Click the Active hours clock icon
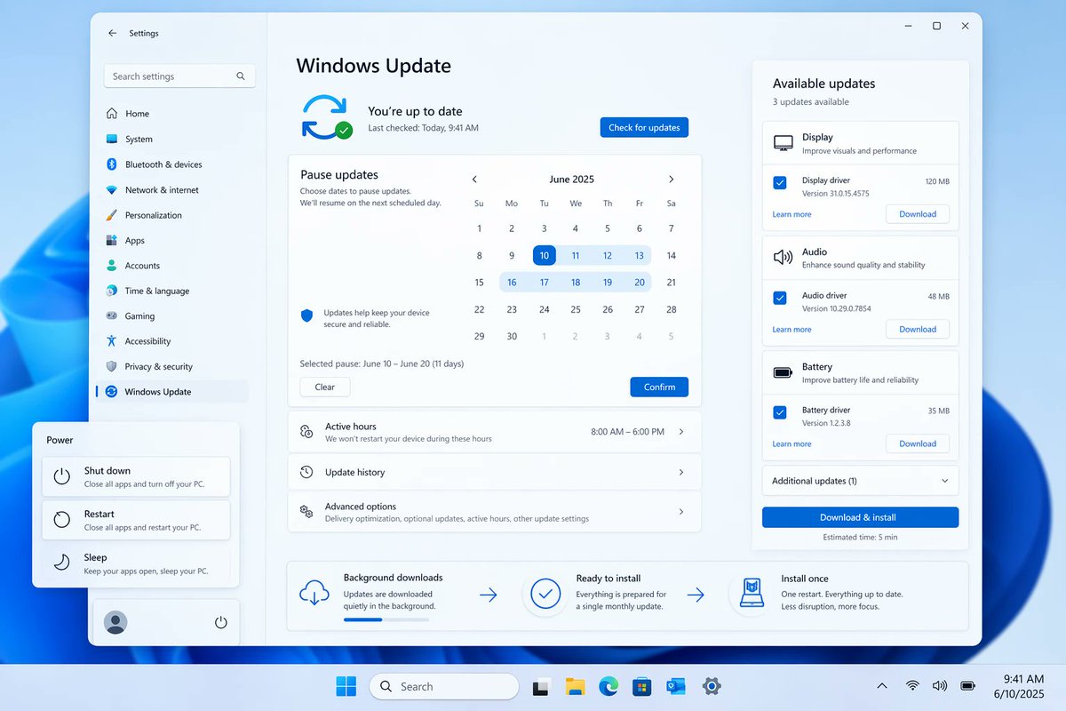The height and width of the screenshot is (711, 1066). (306, 432)
